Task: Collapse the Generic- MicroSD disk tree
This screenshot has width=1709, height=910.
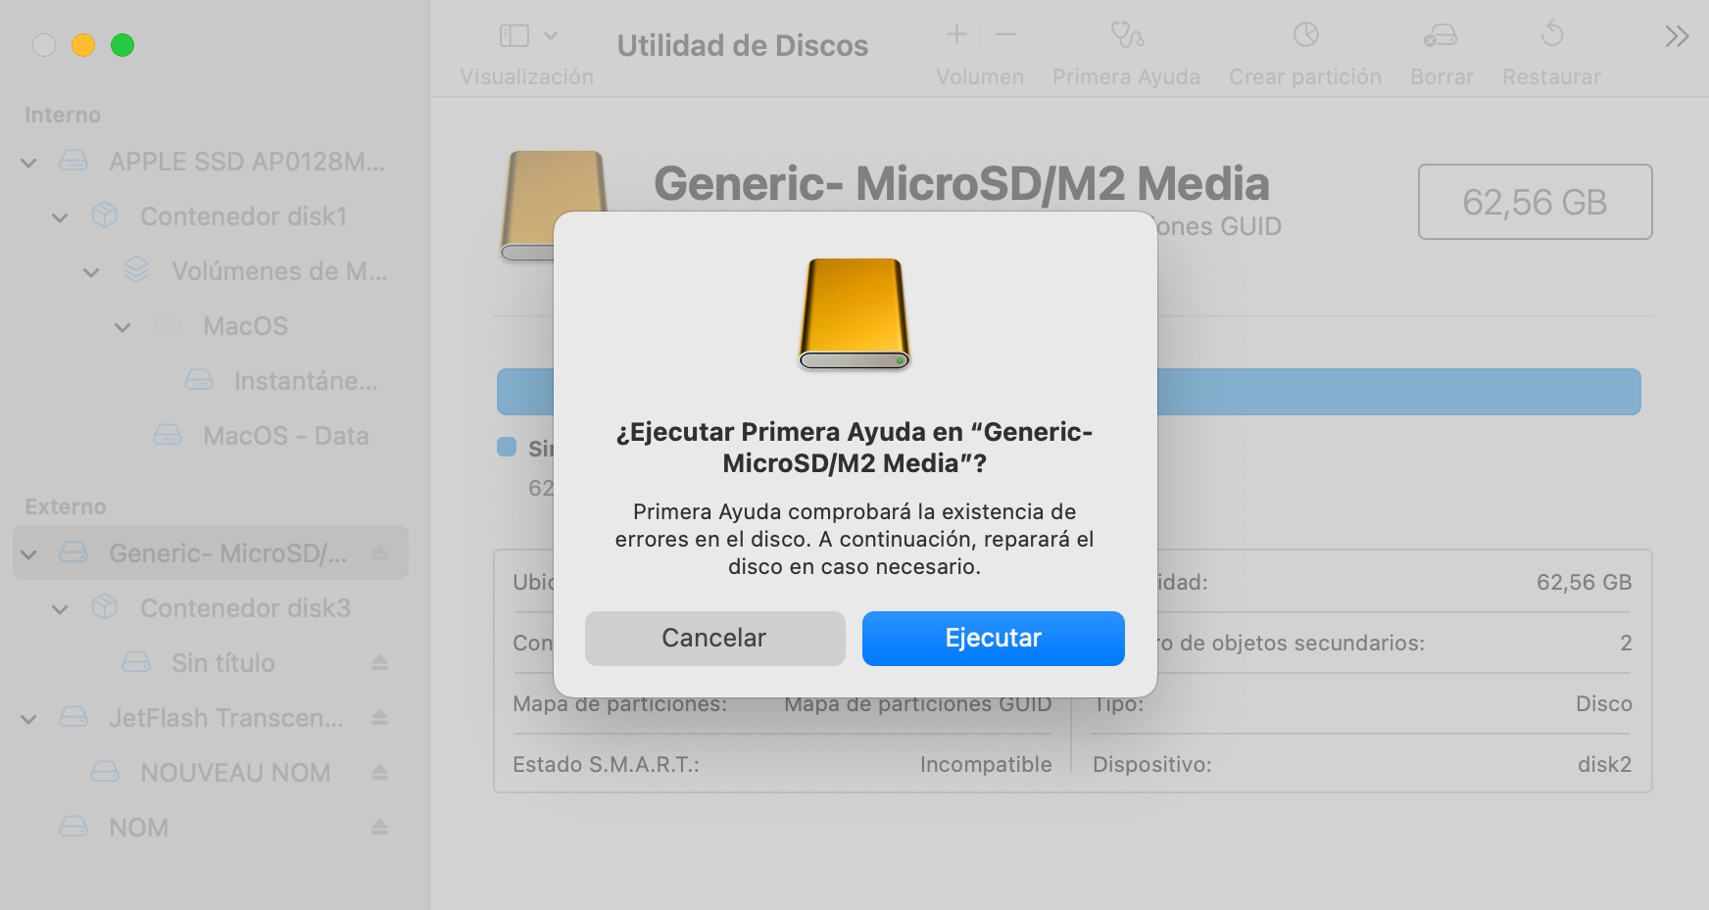Action: (29, 554)
